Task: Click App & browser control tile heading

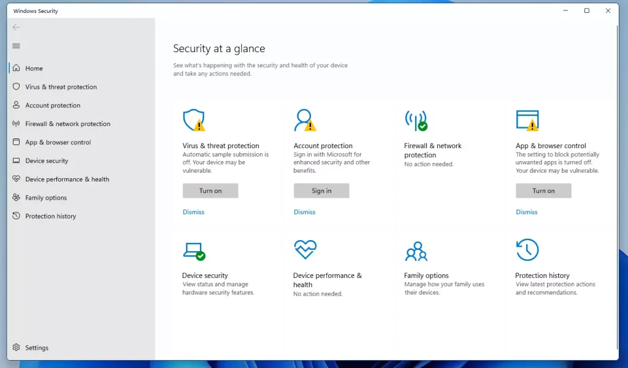Action: pyautogui.click(x=551, y=146)
